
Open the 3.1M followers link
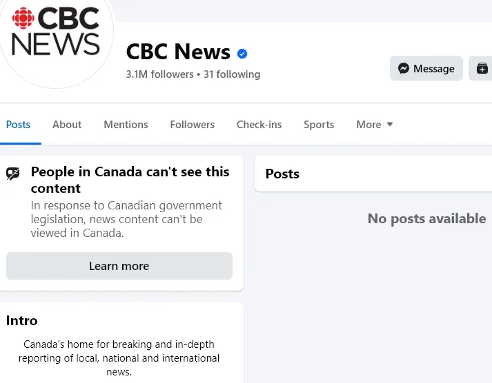pos(159,74)
